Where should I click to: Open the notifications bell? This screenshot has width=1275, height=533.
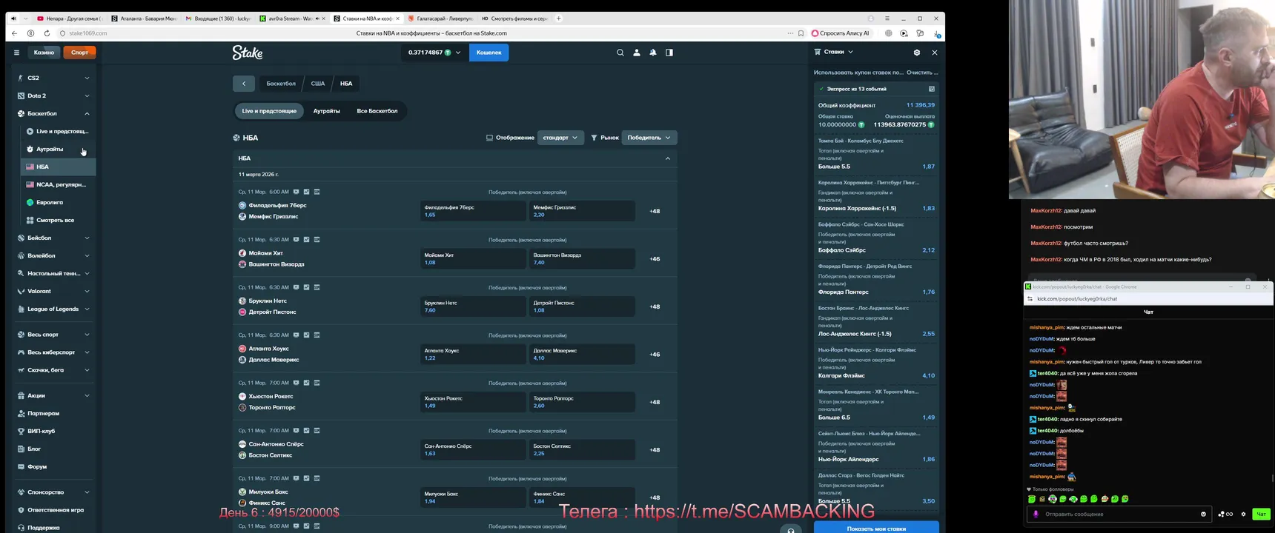653,53
